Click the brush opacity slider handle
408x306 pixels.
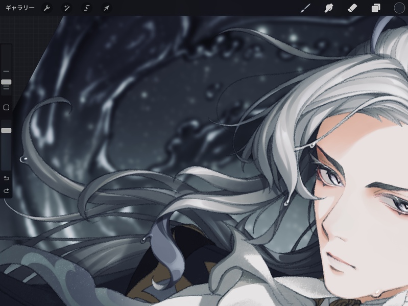pyautogui.click(x=6, y=130)
